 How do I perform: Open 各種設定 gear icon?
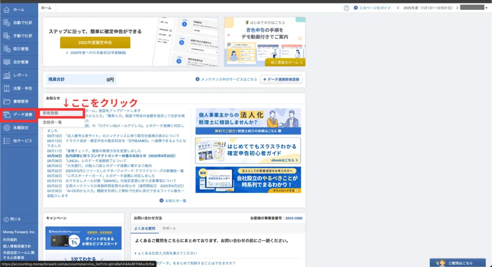(7, 128)
